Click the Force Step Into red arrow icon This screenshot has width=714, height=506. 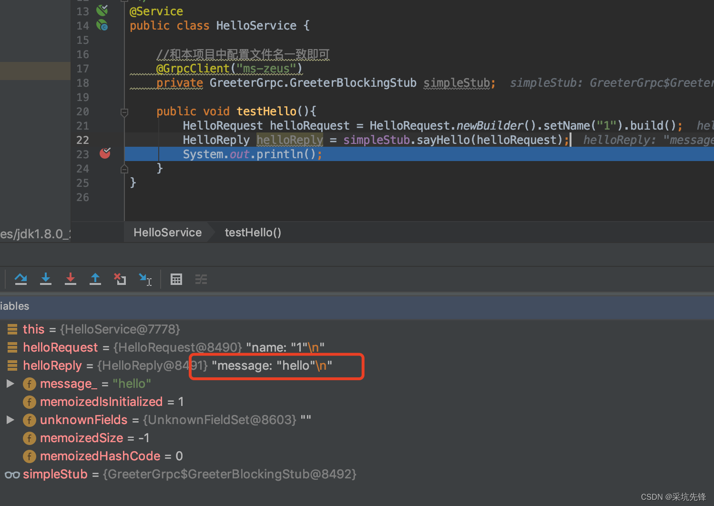point(71,279)
